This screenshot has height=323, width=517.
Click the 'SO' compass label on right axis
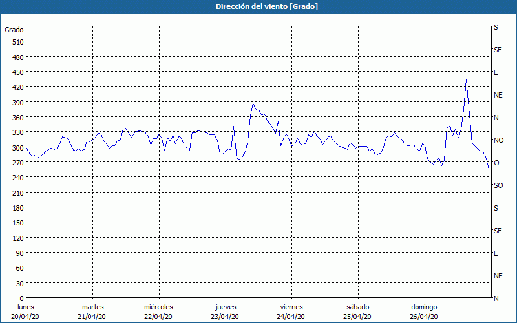tap(498, 185)
